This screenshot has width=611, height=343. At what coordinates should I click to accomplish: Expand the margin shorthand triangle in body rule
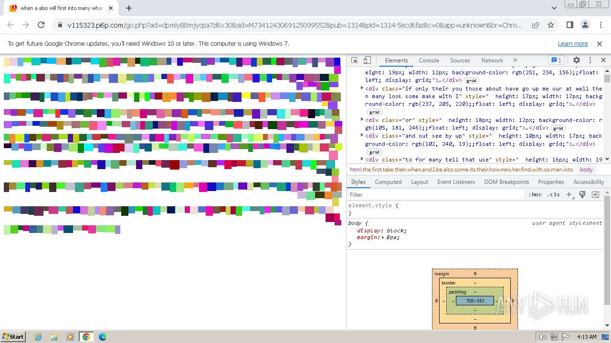click(x=383, y=237)
